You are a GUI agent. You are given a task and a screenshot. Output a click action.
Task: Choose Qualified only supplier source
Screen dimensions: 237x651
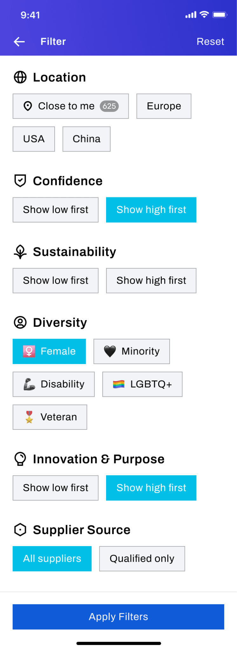(142, 559)
